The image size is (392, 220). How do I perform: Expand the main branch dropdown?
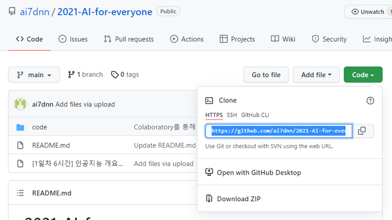(34, 75)
